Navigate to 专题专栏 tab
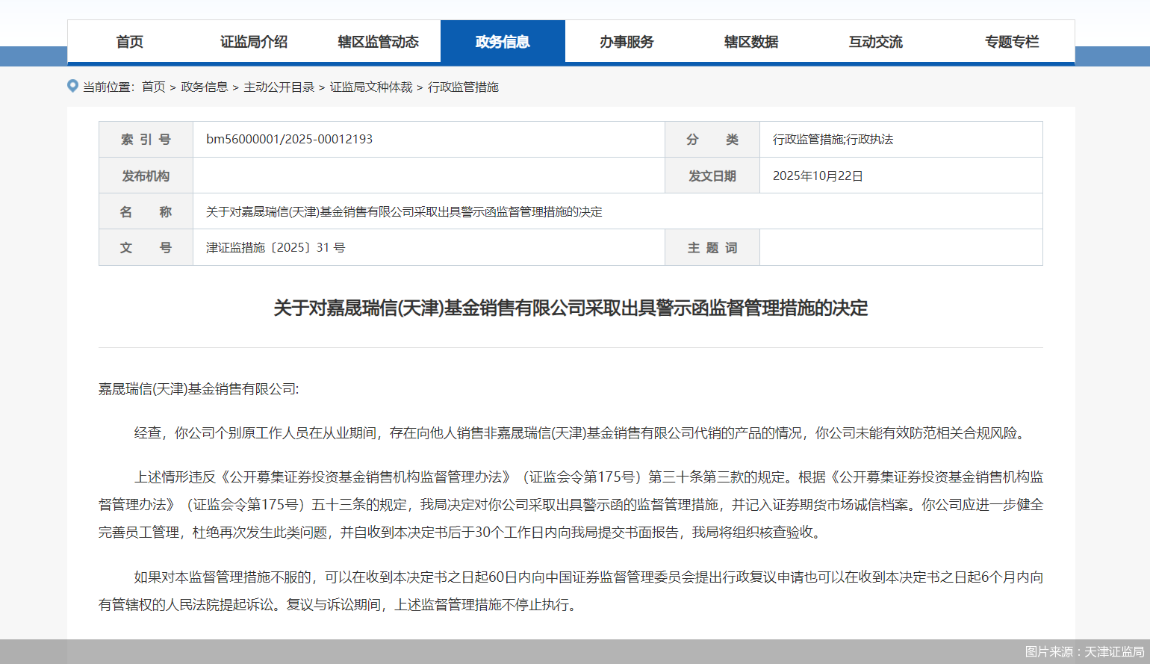The width and height of the screenshot is (1150, 664). point(1011,42)
